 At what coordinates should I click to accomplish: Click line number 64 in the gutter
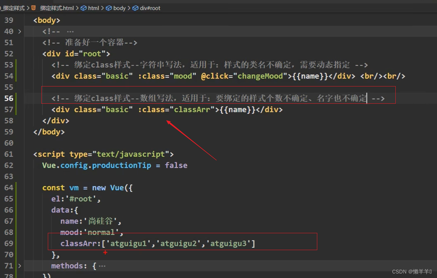9,188
